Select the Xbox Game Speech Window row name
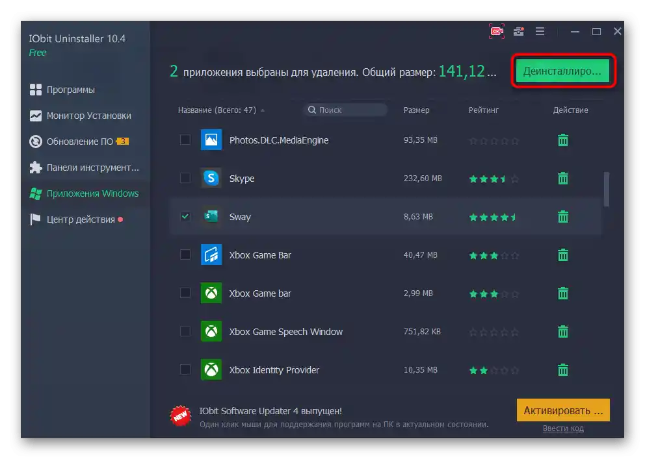 286,332
